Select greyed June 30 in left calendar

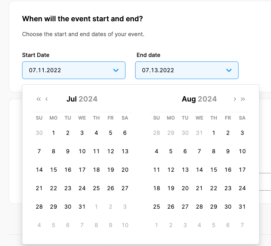(x=39, y=133)
